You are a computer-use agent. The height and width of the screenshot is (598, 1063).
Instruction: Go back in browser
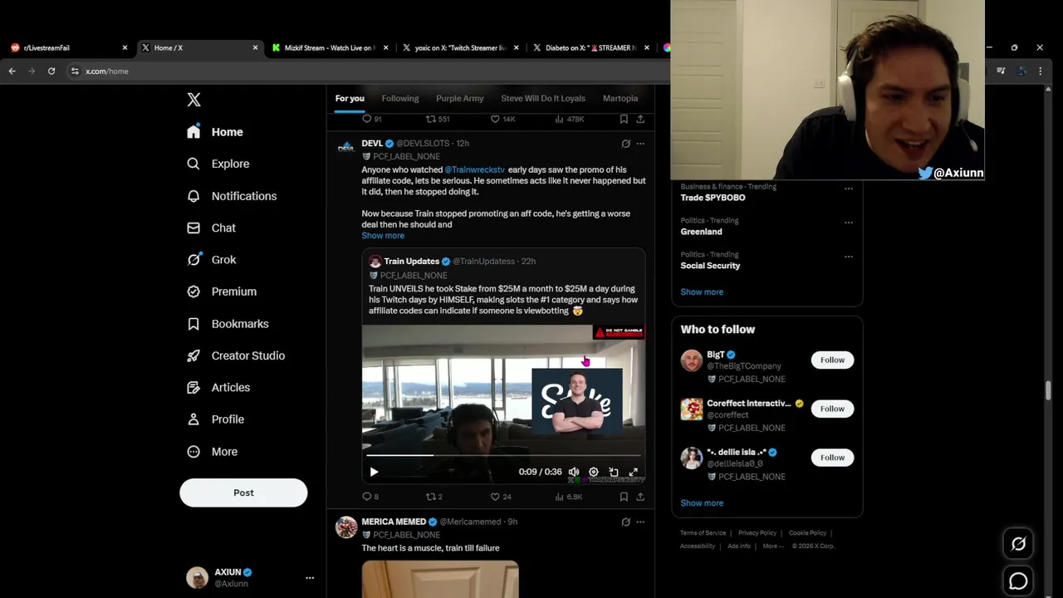click(12, 71)
